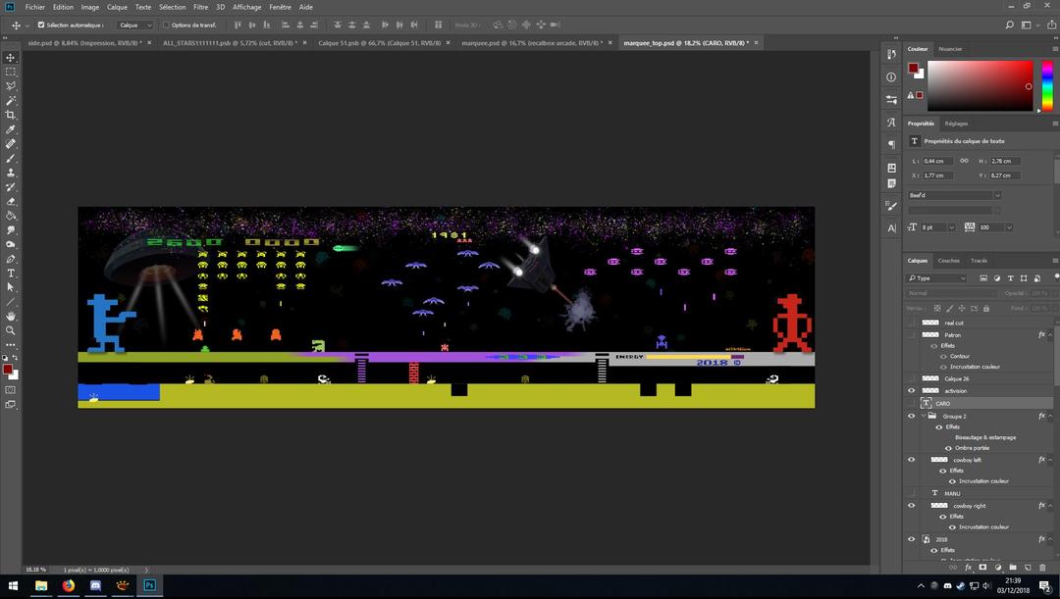The width and height of the screenshot is (1060, 599).
Task: Hide the activision layer
Action: 911,390
